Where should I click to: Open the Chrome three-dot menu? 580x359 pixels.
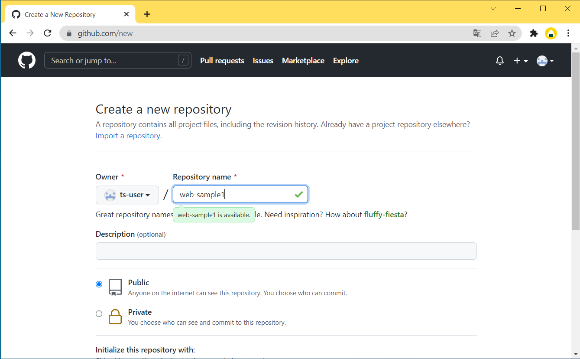(x=568, y=33)
